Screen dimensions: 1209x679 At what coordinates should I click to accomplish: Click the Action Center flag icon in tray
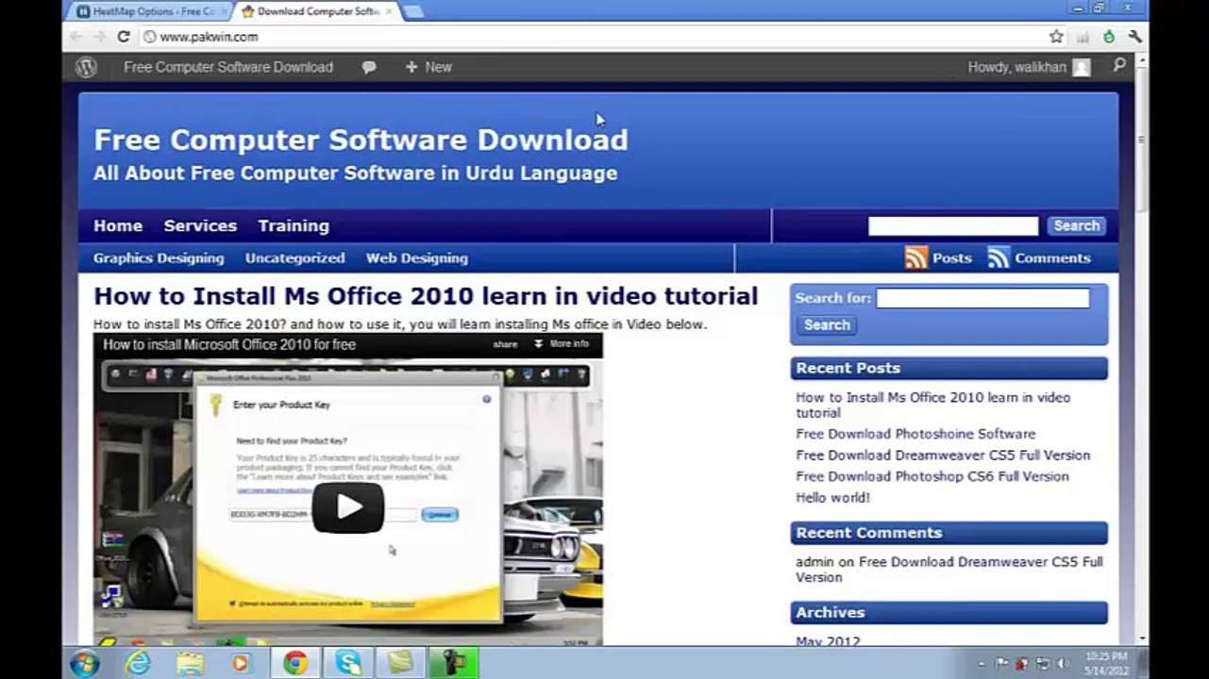pos(1002,664)
